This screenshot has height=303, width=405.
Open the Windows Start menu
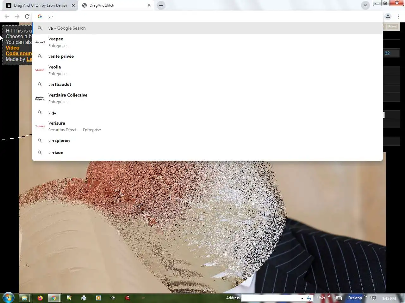(x=8, y=298)
